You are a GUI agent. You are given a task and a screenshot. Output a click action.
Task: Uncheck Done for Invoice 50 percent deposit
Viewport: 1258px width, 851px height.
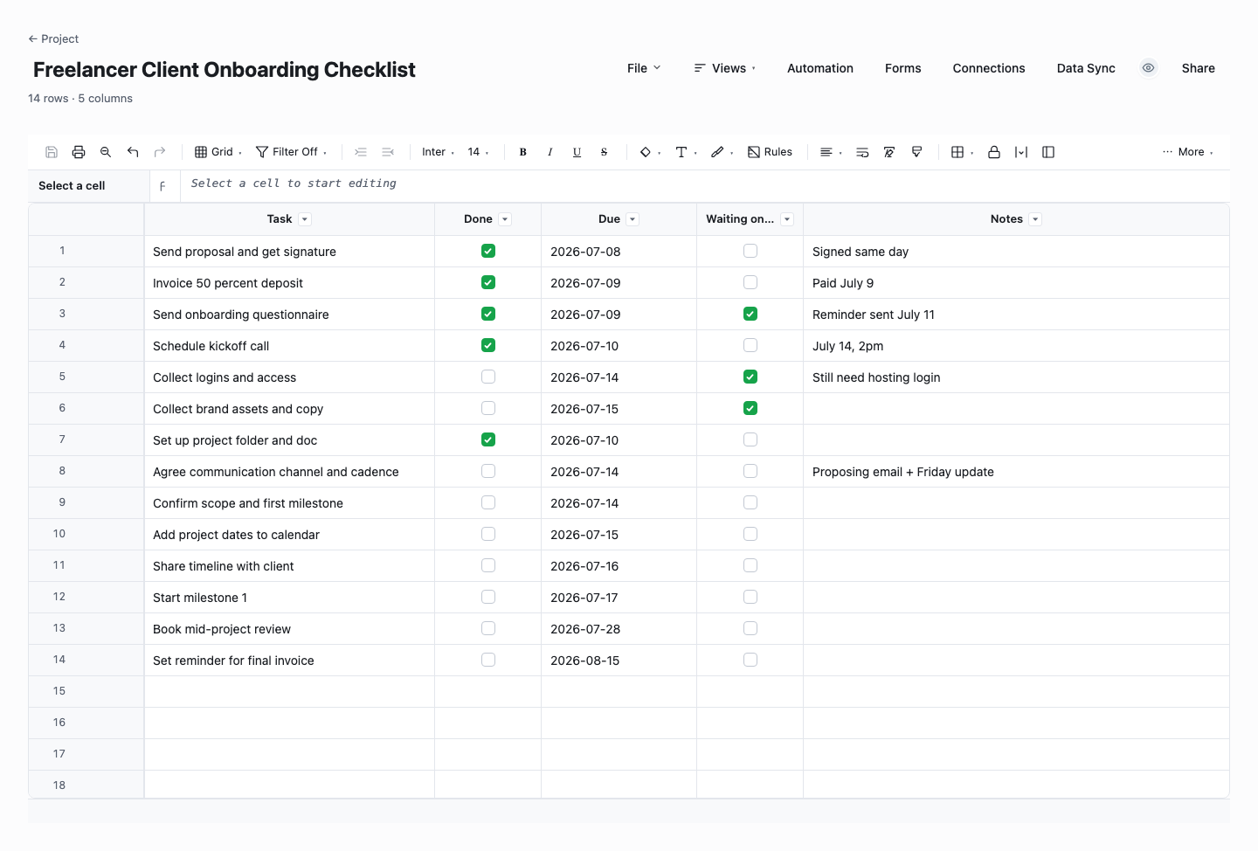[488, 282]
